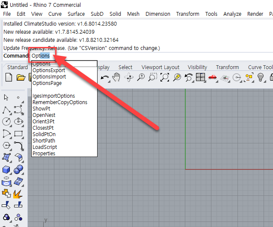
Task: Click the Set CPlane grid icon
Action: (x=225, y=78)
